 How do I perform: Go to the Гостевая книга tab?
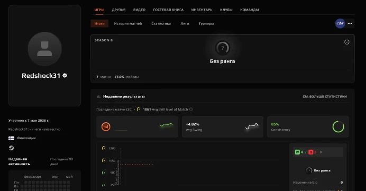click(168, 10)
